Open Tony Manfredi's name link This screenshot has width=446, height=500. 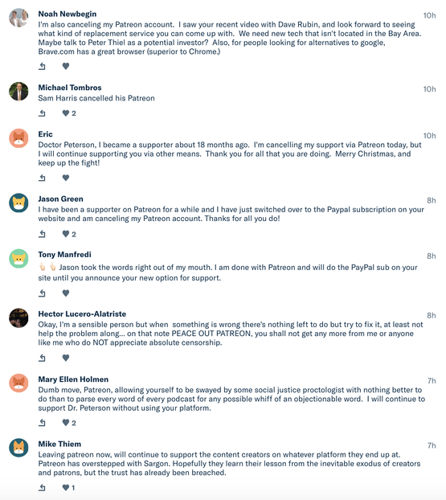tap(65, 255)
